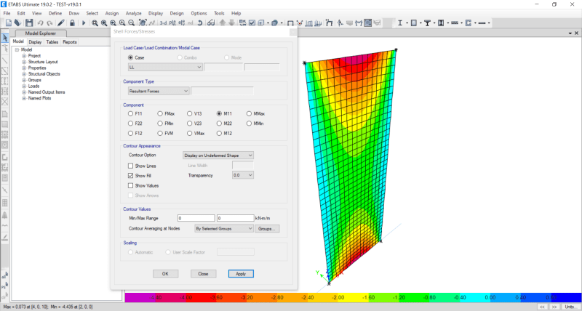Select the FVM component radio button
The width and height of the screenshot is (582, 311).
(x=160, y=133)
